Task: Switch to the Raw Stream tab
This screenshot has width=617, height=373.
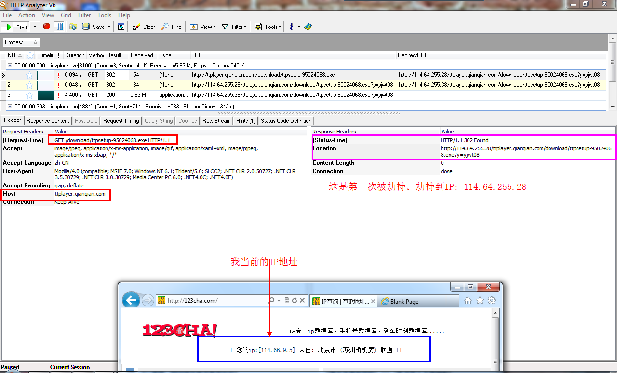Action: click(216, 121)
